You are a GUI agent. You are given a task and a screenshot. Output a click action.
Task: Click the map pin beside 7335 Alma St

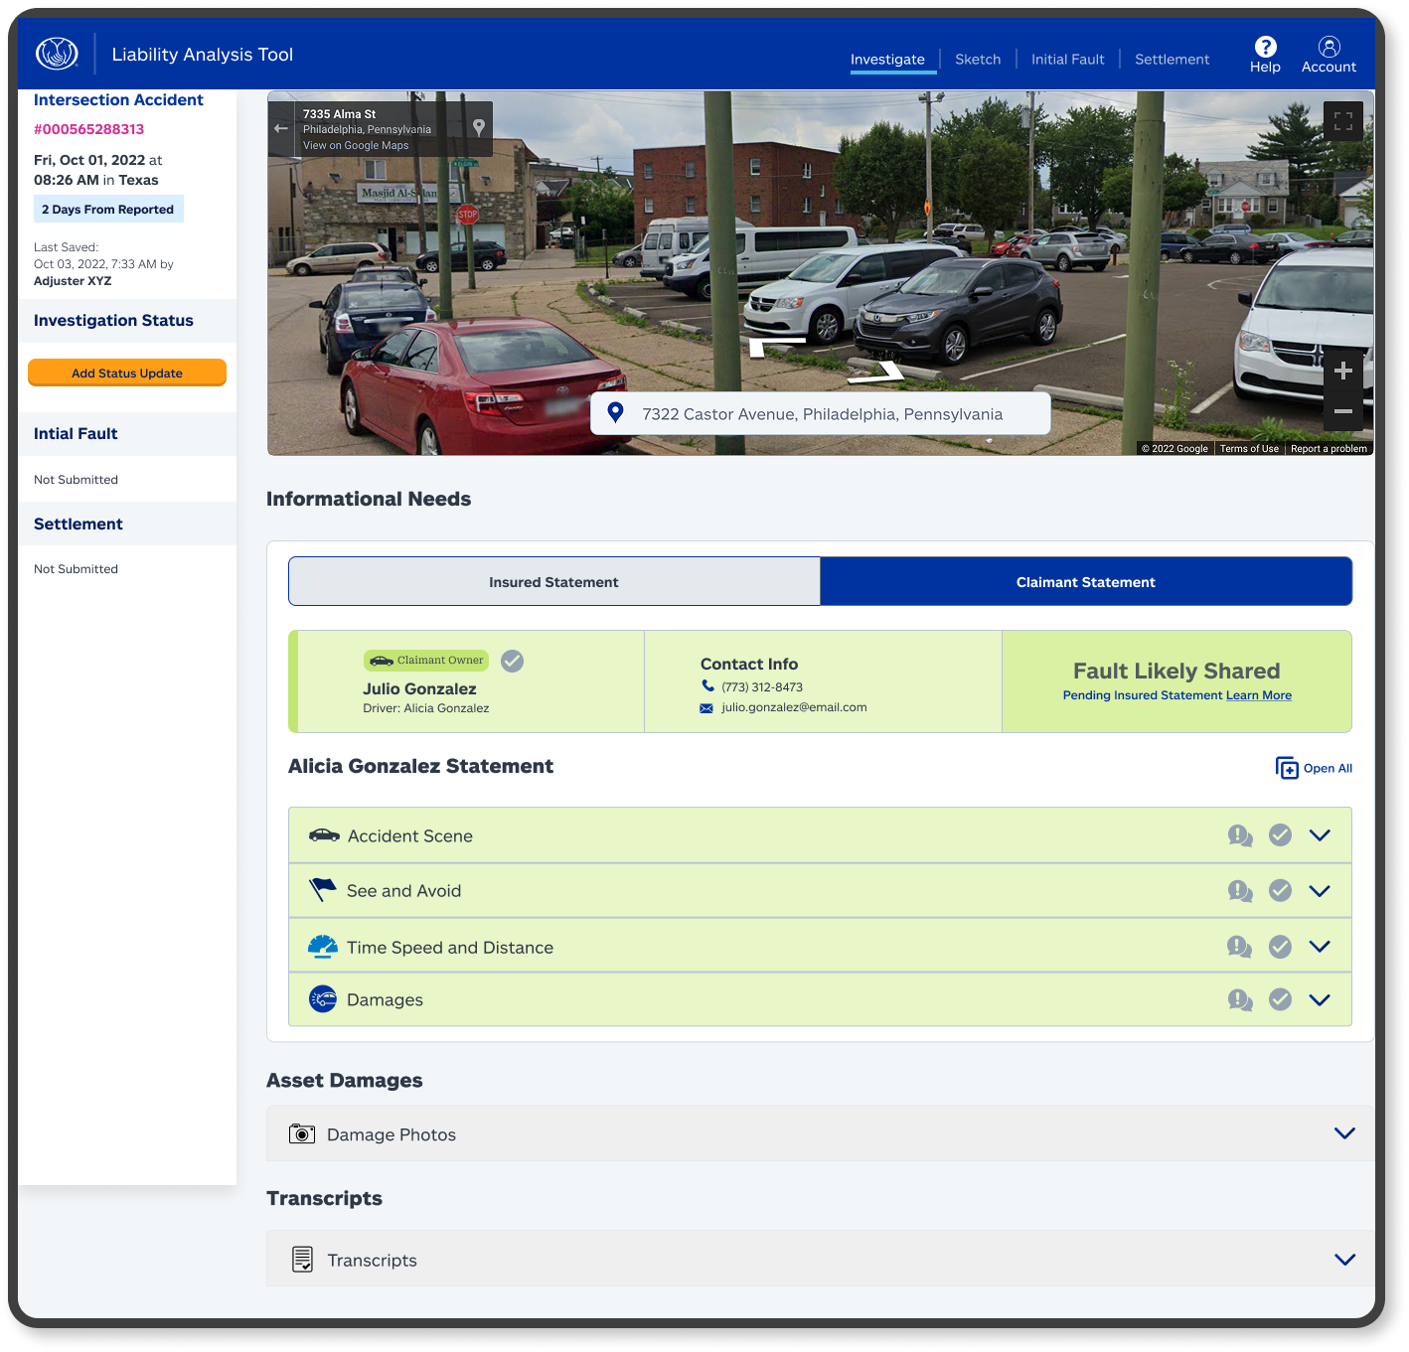479,128
